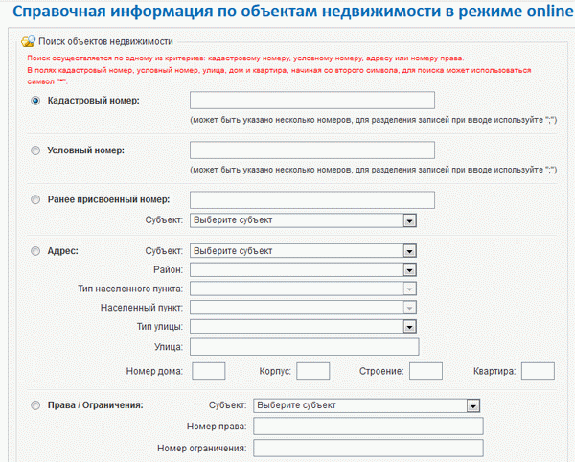
Task: Click the Номер ограничения label
Action: click(201, 449)
